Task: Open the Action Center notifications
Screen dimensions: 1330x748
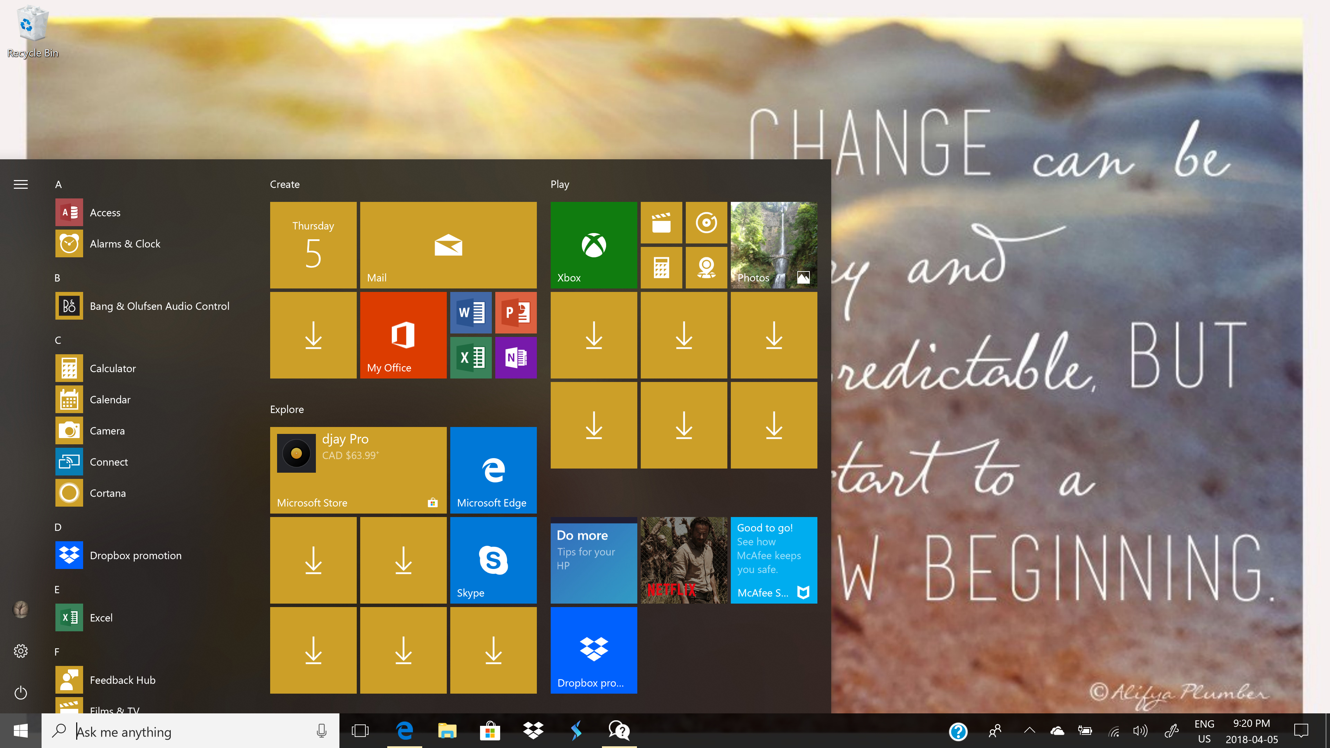Action: pyautogui.click(x=1301, y=731)
